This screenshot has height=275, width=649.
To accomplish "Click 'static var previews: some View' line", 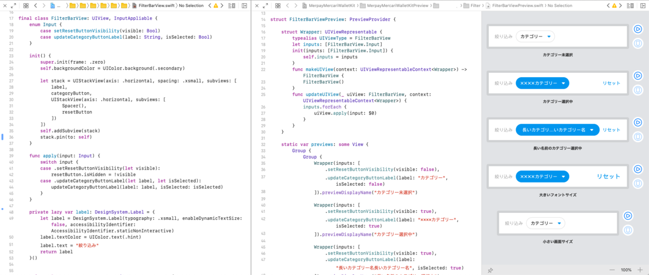I will [x=325, y=144].
